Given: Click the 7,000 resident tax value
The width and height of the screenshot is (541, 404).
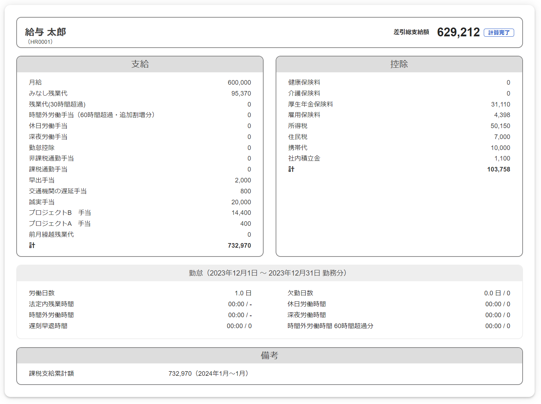Looking at the screenshot, I should [x=502, y=137].
